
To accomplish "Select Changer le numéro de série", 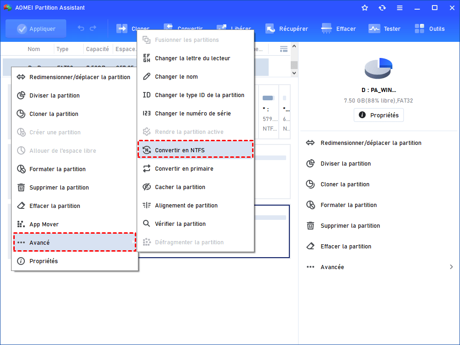I will point(195,114).
